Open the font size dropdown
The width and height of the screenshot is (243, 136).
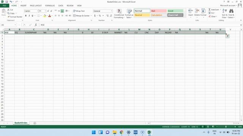click(x=45, y=11)
